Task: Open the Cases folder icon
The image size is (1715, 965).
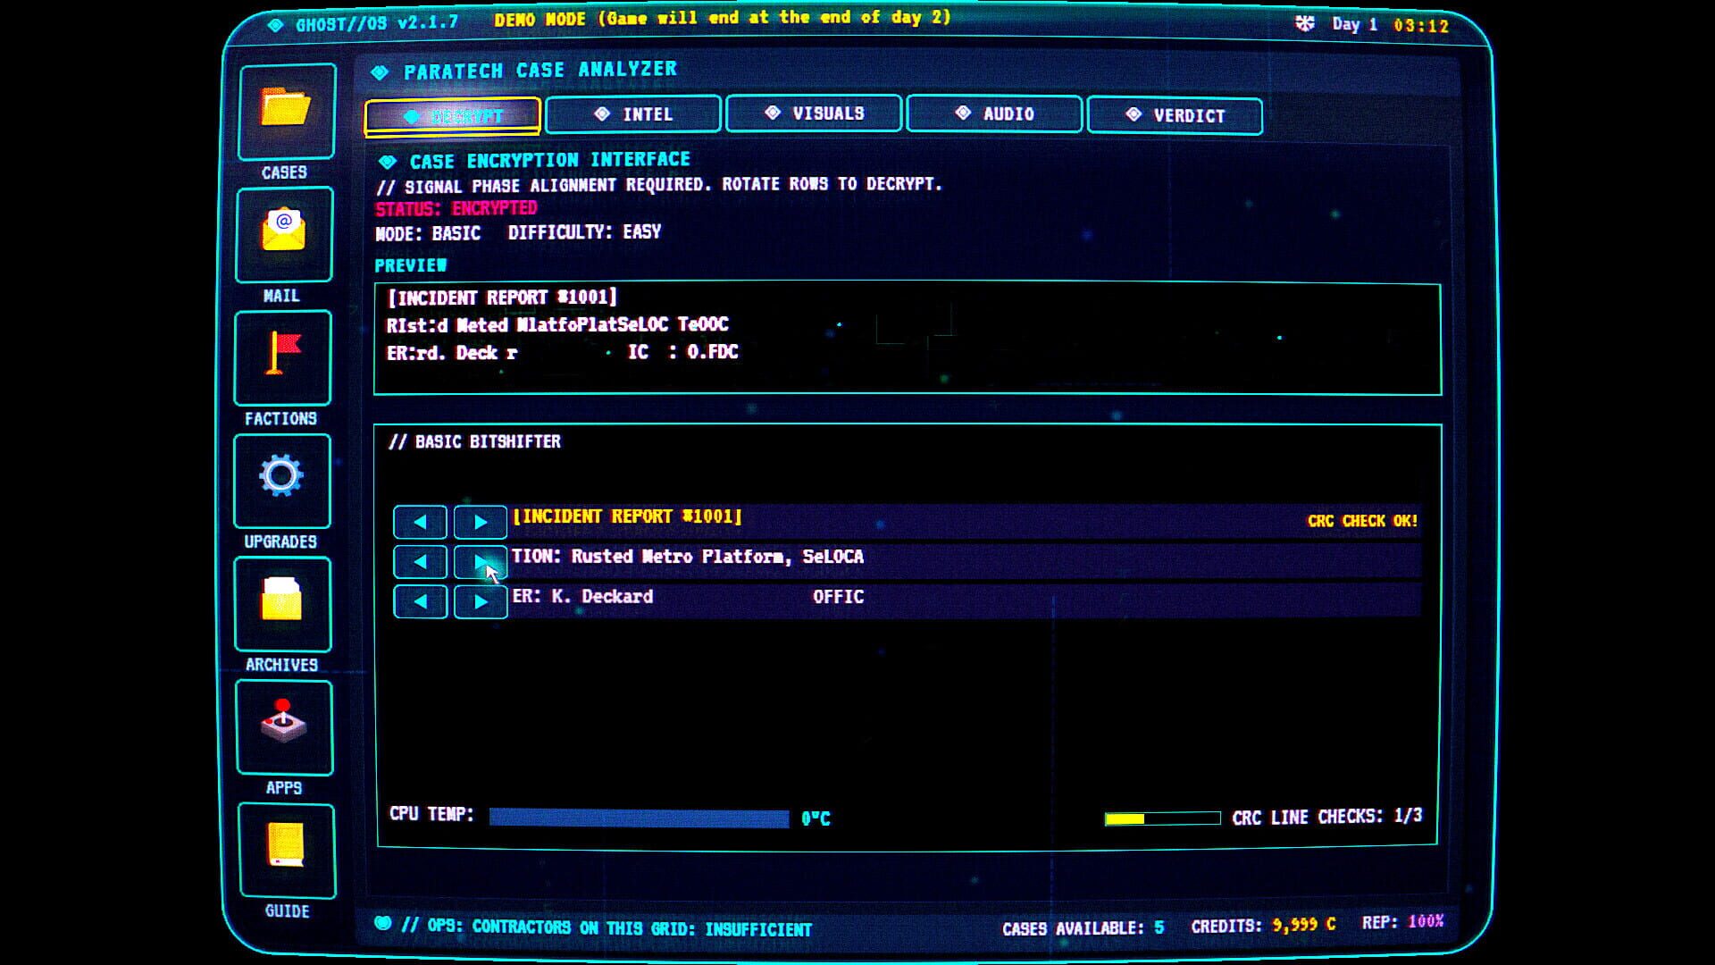Action: (x=287, y=111)
